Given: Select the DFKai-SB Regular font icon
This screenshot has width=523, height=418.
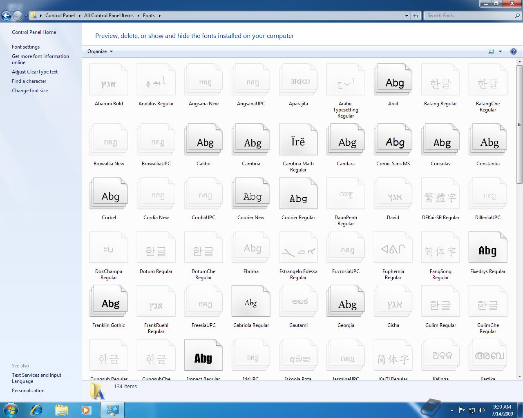Looking at the screenshot, I should (440, 194).
